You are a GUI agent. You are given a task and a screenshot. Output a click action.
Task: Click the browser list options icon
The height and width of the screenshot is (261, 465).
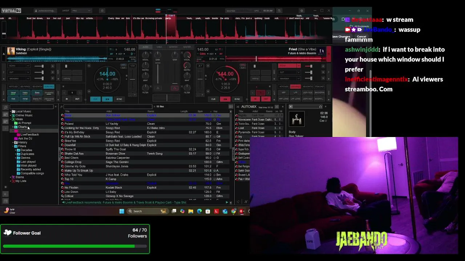(231, 107)
